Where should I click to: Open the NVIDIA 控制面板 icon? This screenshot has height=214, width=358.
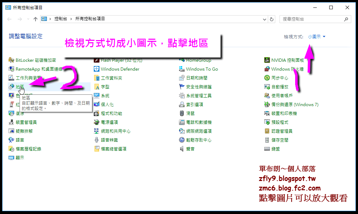coord(267,60)
